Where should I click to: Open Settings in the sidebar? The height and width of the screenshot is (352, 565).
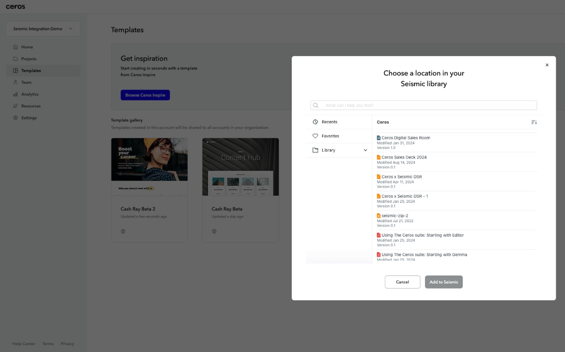pyautogui.click(x=43, y=118)
